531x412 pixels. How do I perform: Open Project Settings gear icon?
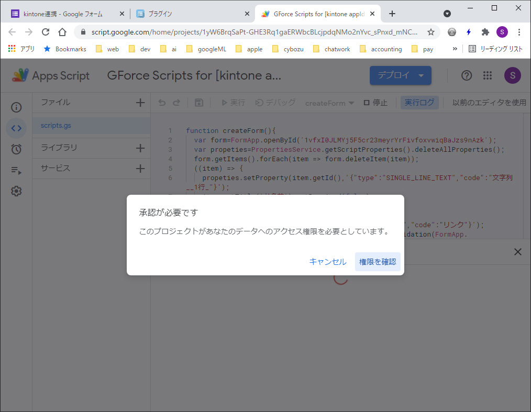(x=16, y=191)
